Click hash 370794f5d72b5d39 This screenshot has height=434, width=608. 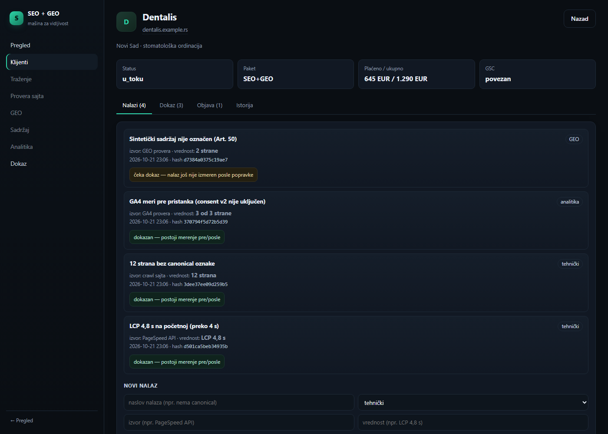click(205, 222)
